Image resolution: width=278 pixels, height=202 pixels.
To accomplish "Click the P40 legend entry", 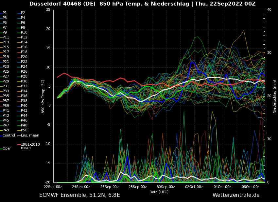I will (x=24, y=106).
